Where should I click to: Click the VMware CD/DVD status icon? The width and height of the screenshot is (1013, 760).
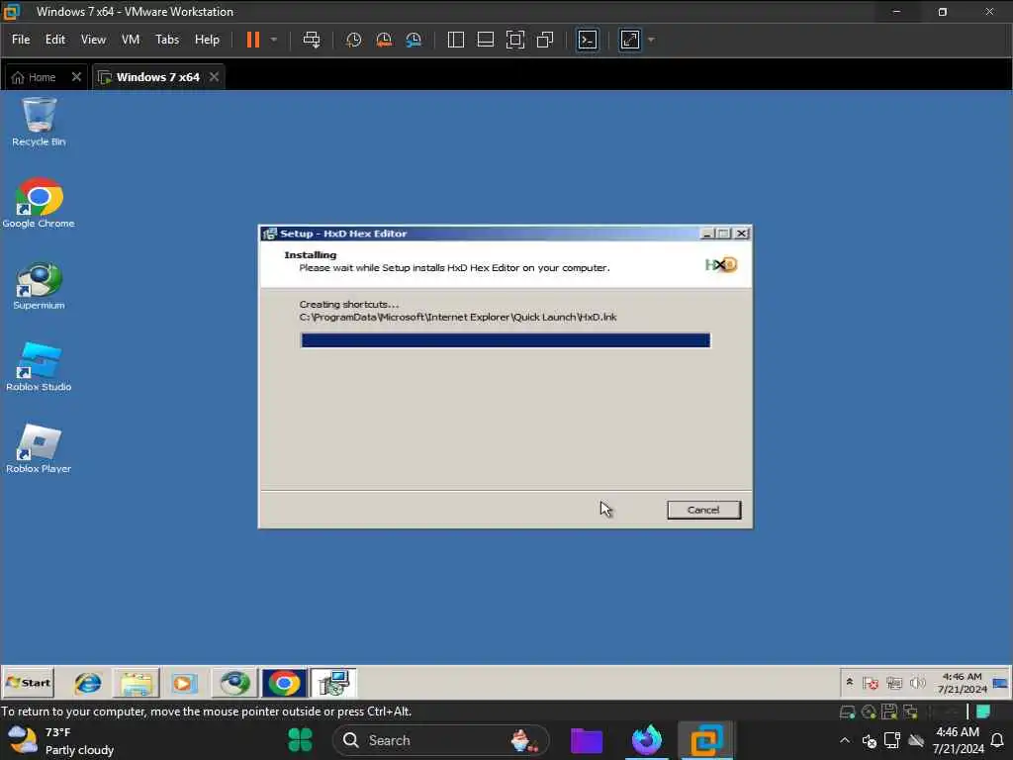(869, 712)
